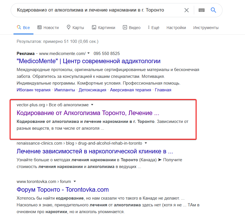Open Инструменты search tools
The width and height of the screenshot is (245, 221).
coord(206,28)
